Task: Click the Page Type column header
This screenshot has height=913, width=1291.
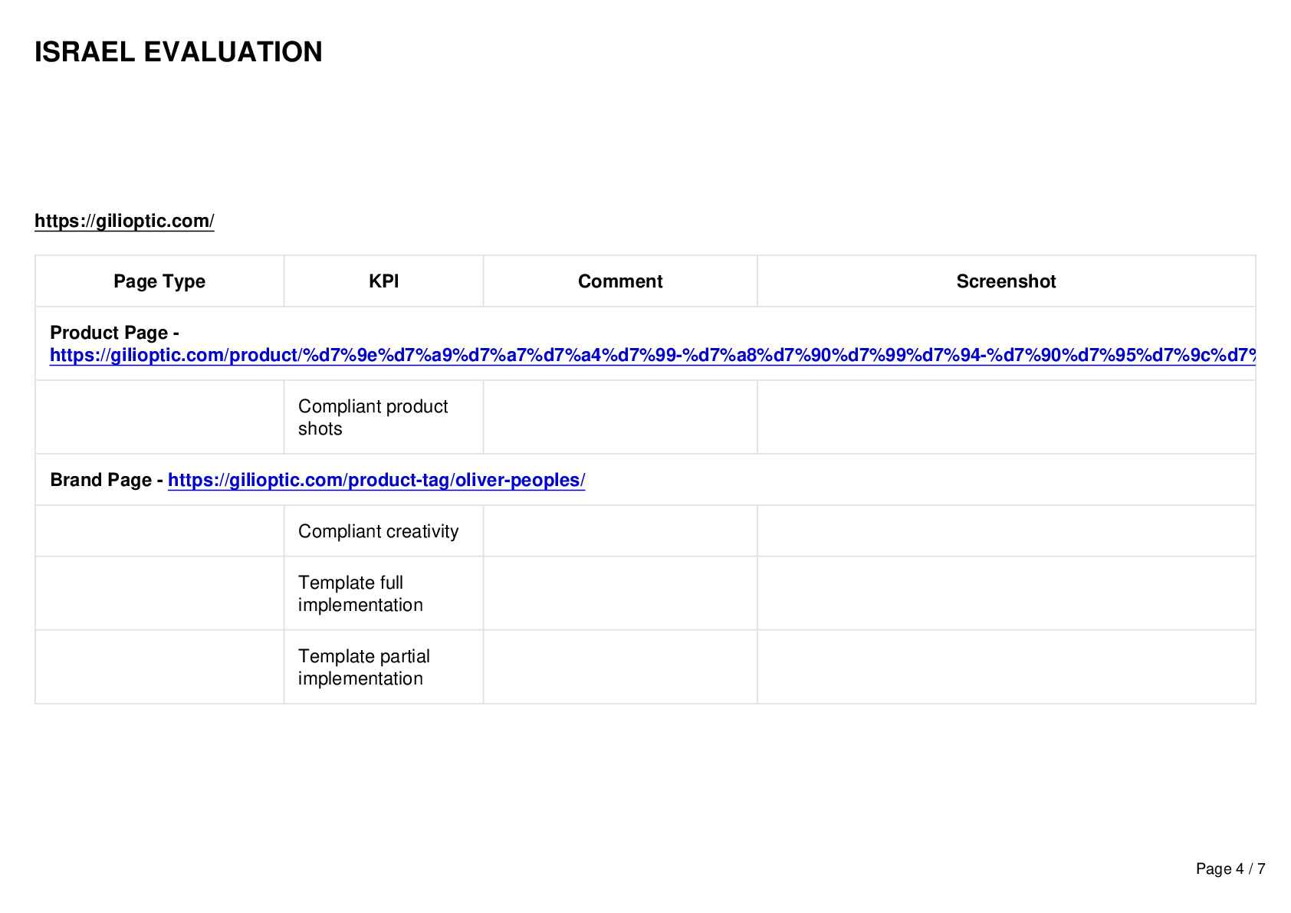Action: click(159, 281)
